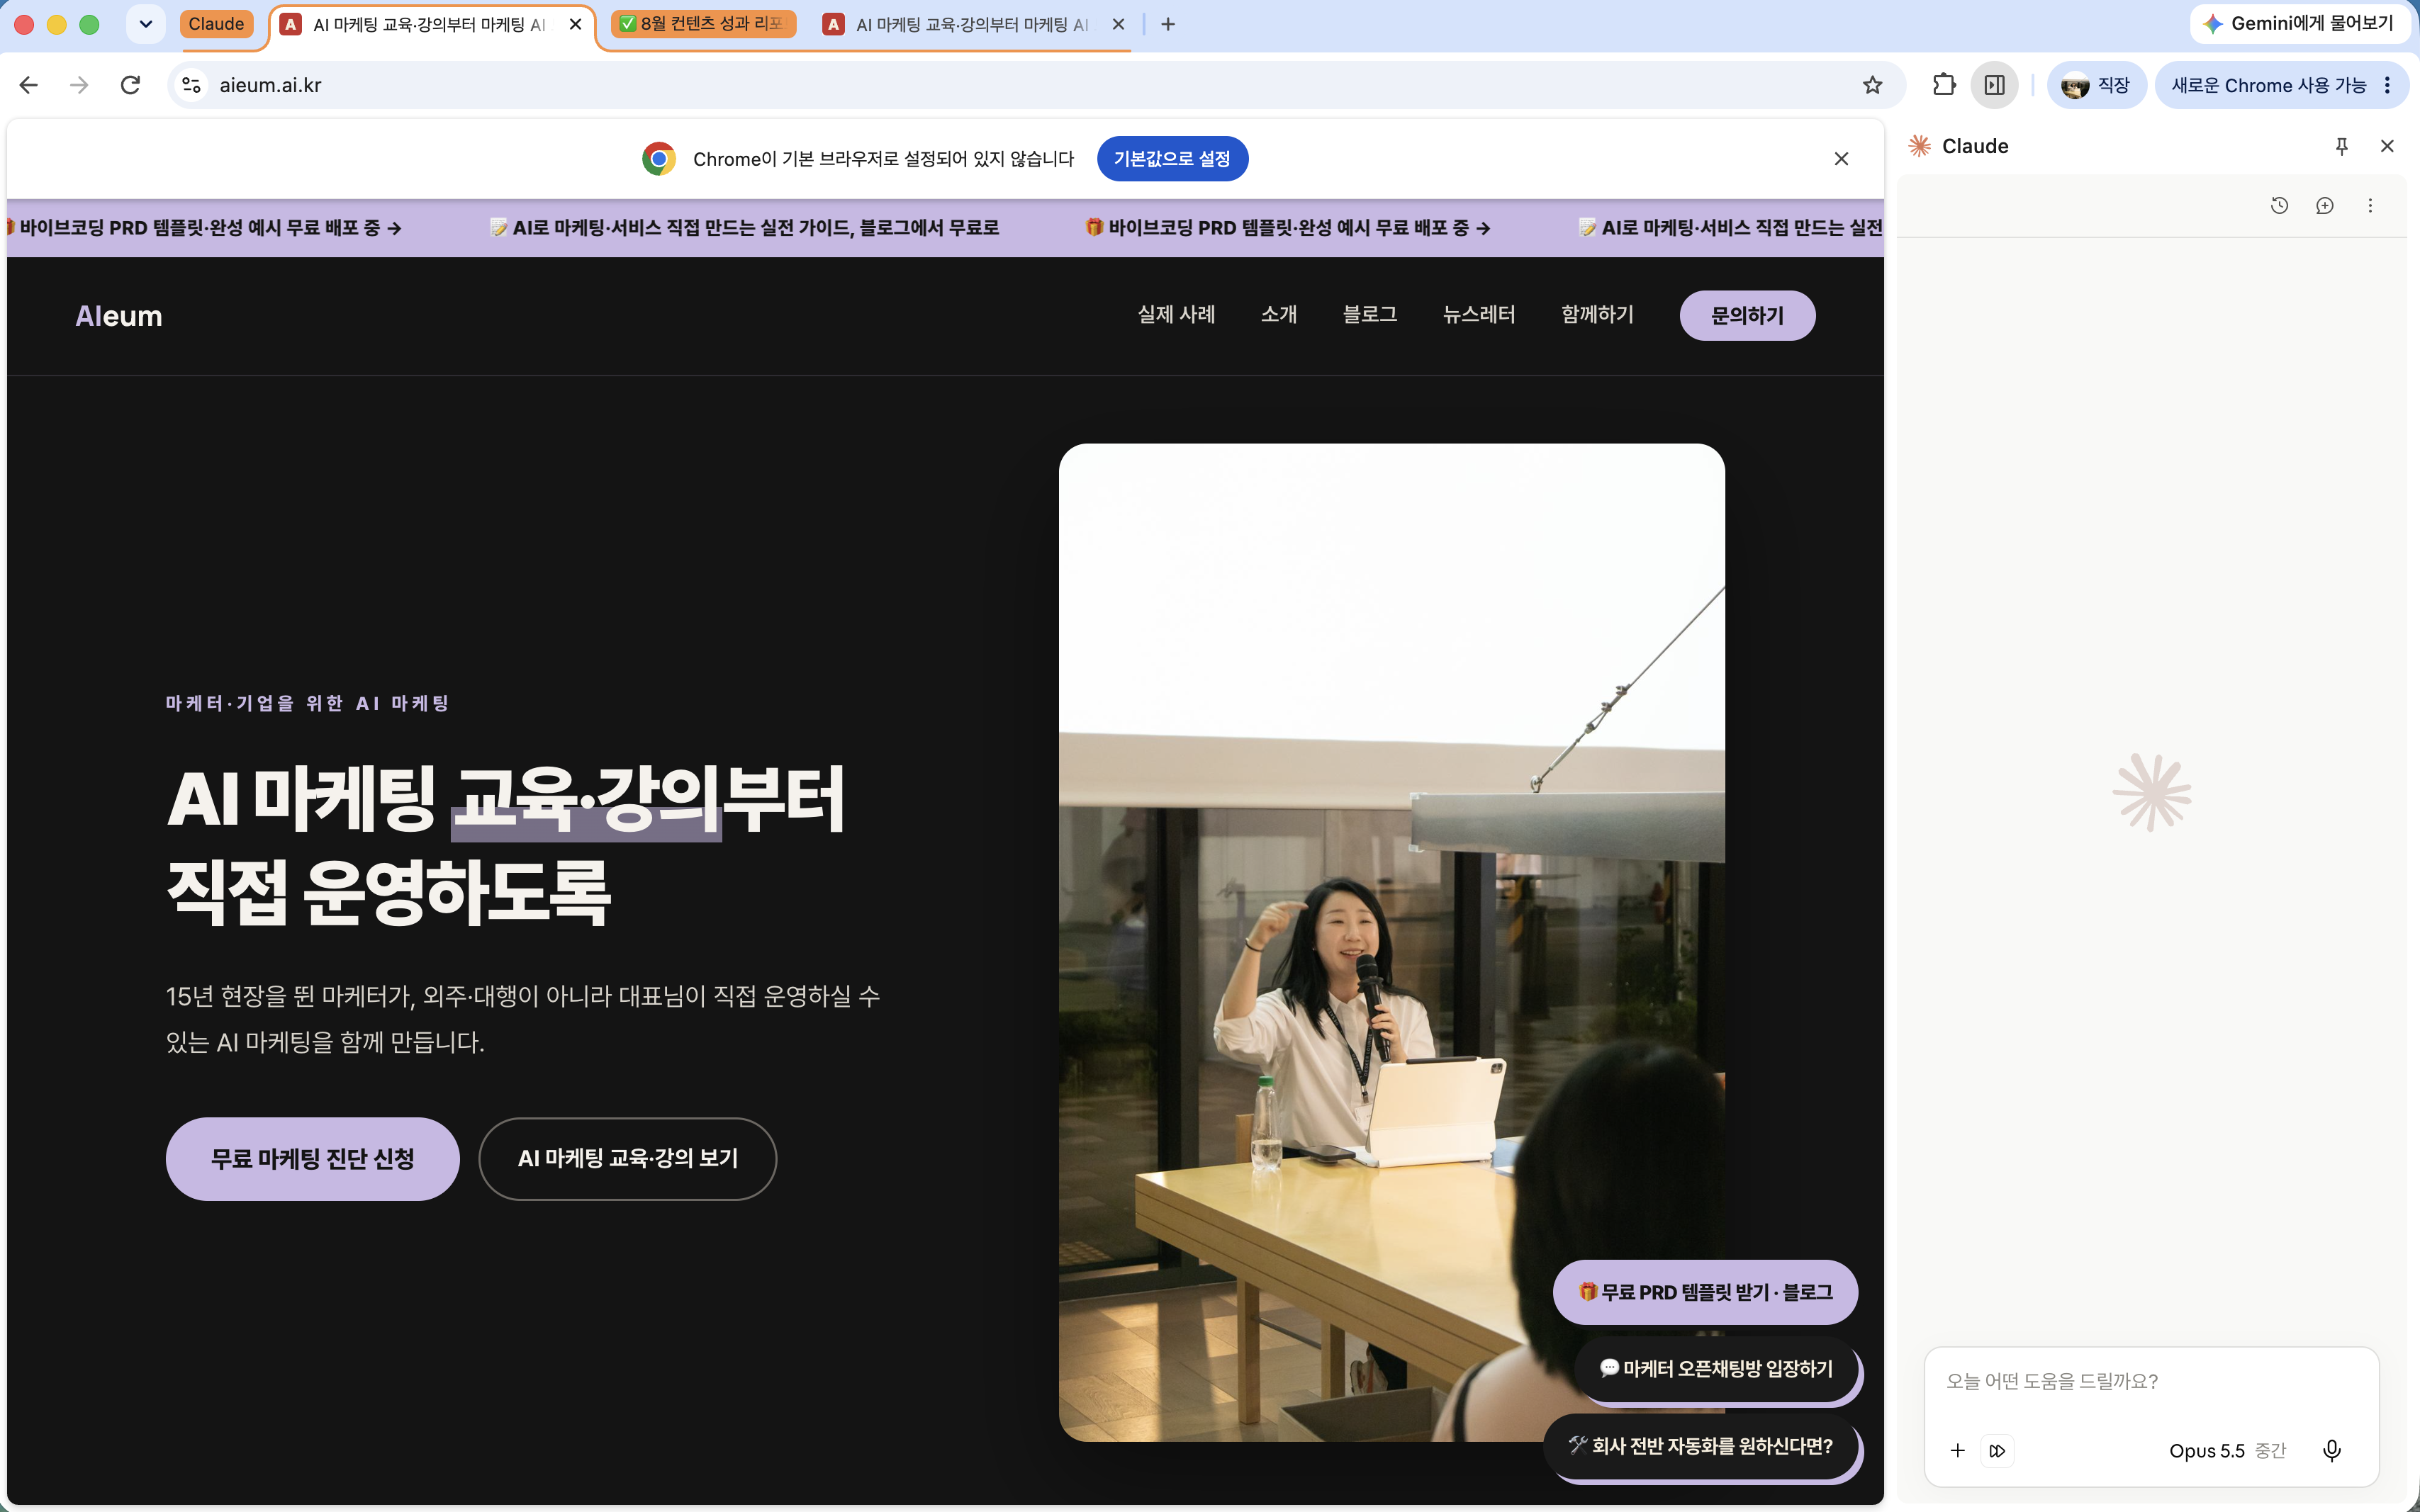
Task: Click 무료 PRD 템플릿 받기 · 블로그 floating button
Action: [1705, 1292]
